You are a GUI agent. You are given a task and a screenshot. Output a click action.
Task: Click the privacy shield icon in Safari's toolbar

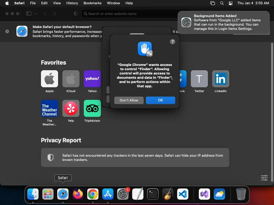[x=76, y=14]
